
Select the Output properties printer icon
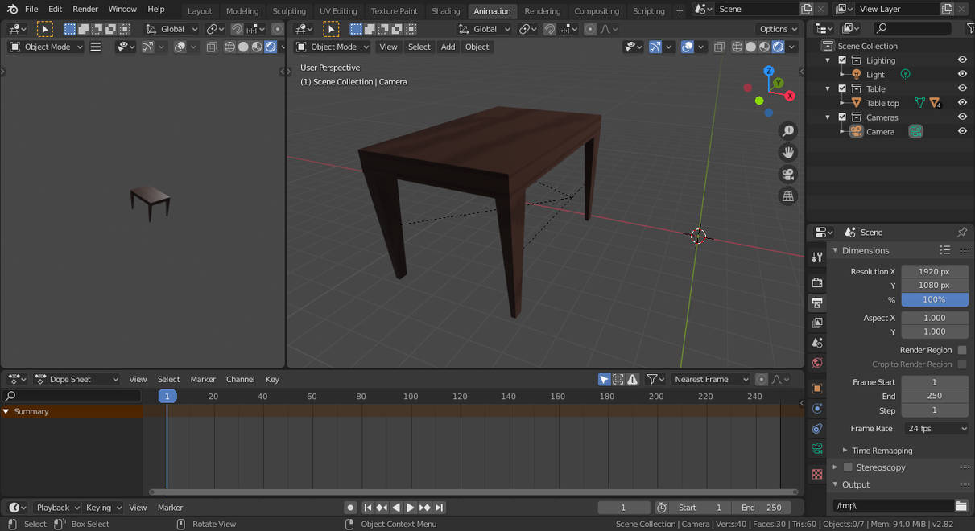(x=817, y=303)
